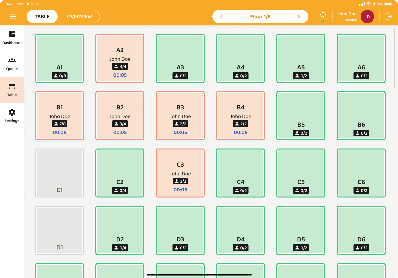The image size is (398, 278).
Task: Click the 00:05 timer on A2
Action: (120, 75)
